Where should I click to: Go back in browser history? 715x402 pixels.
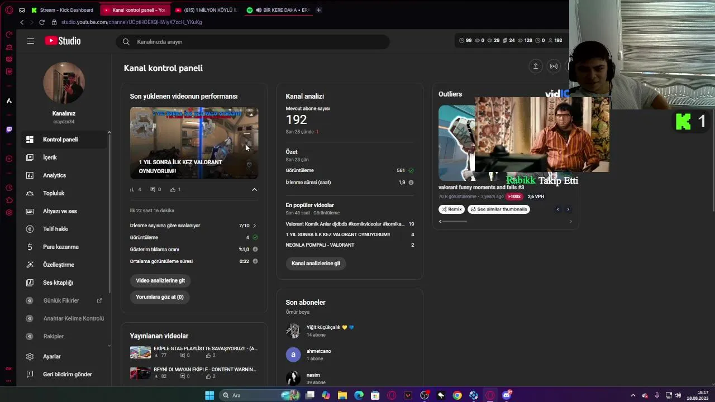click(x=22, y=22)
